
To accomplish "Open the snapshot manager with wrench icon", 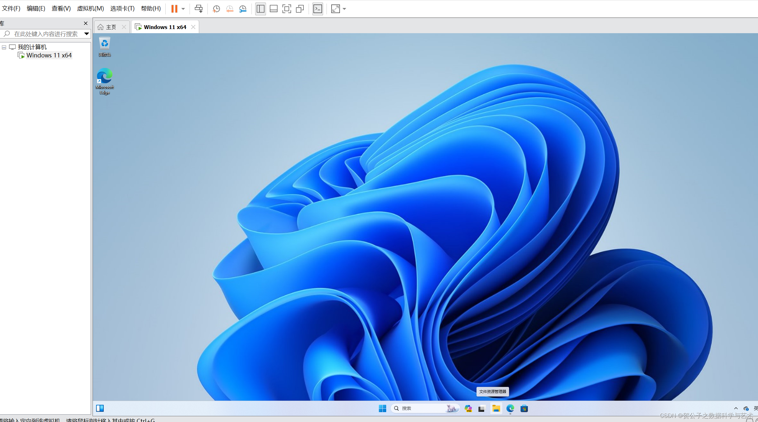I will click(x=243, y=9).
